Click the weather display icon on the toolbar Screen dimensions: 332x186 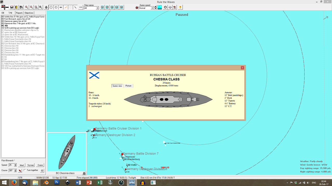pyautogui.click(x=160, y=7)
